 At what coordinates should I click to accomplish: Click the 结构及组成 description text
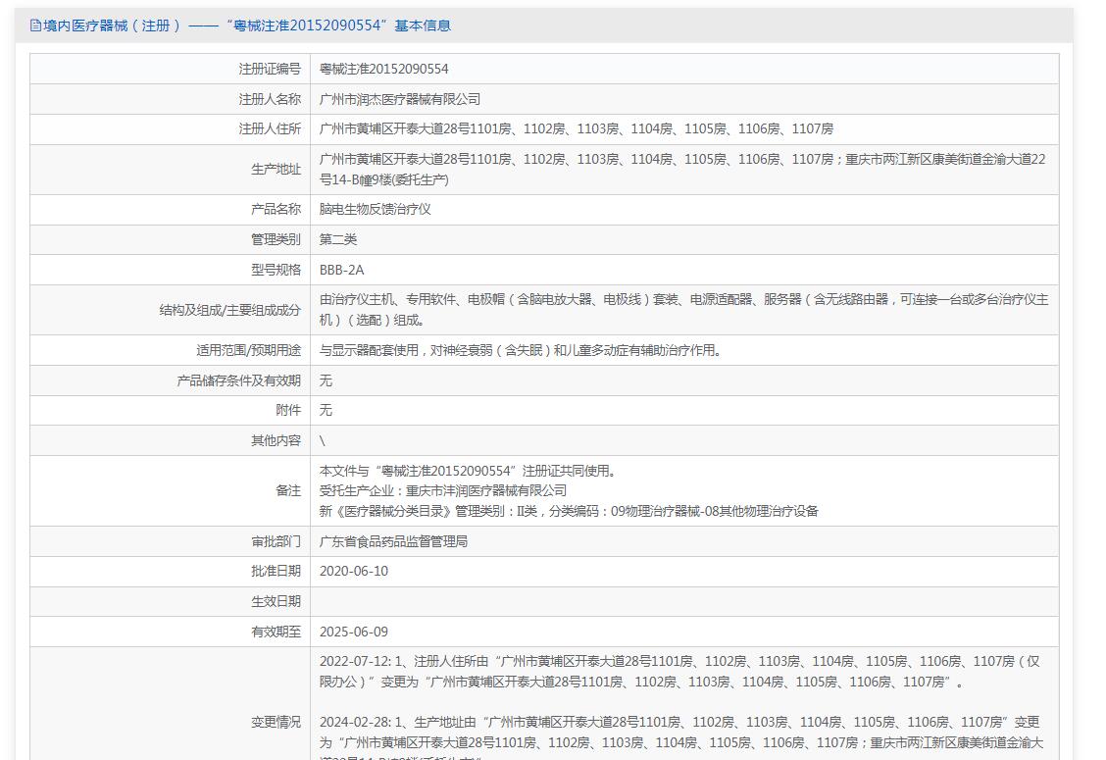(x=682, y=309)
